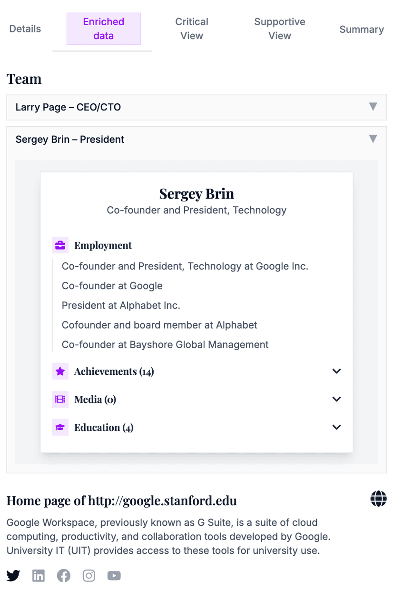The image size is (394, 591).
Task: Click the Media film strip icon
Action: [x=60, y=399]
